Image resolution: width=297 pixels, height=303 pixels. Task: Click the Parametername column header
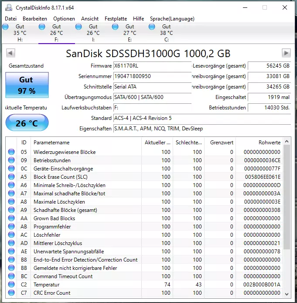pos(86,143)
